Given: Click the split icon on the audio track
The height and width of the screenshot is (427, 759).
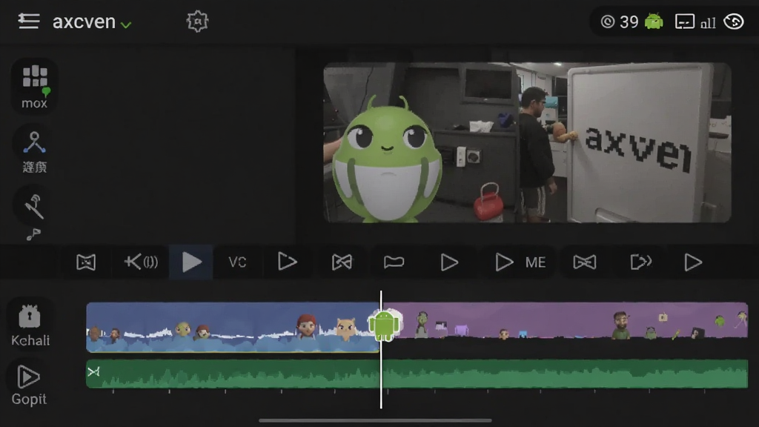Looking at the screenshot, I should [x=93, y=372].
